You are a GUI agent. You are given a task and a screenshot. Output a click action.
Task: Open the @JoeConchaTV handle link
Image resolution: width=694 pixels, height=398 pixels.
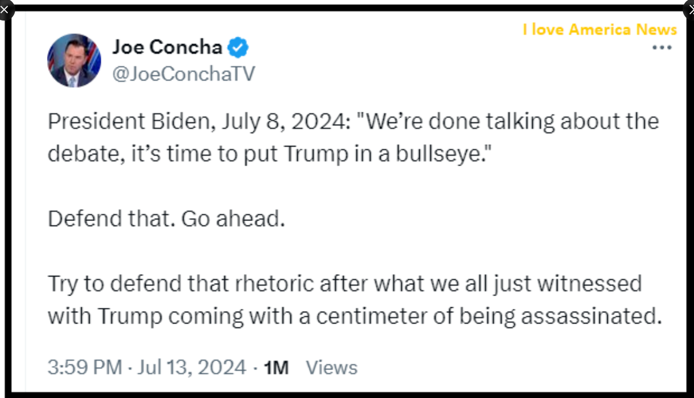(183, 74)
